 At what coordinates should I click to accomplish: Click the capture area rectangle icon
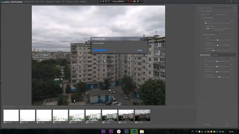pyautogui.click(x=109, y=1)
